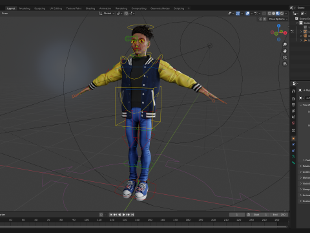Screen dimensions: 310x233
Task: Click the zoom view magnifier icon
Action: (285, 45)
